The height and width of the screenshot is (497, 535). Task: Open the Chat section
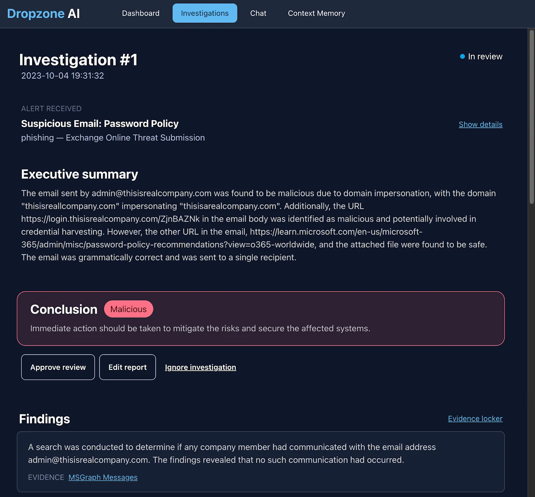(258, 13)
